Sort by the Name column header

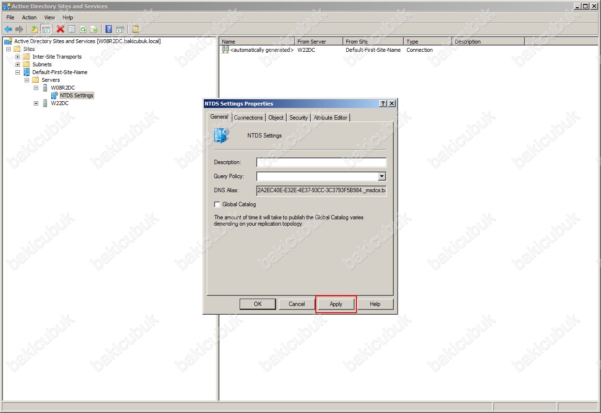(257, 42)
